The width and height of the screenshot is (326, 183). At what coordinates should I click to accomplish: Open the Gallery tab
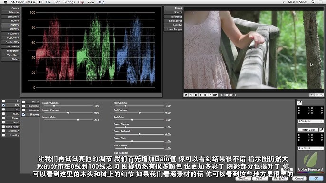tap(10, 59)
